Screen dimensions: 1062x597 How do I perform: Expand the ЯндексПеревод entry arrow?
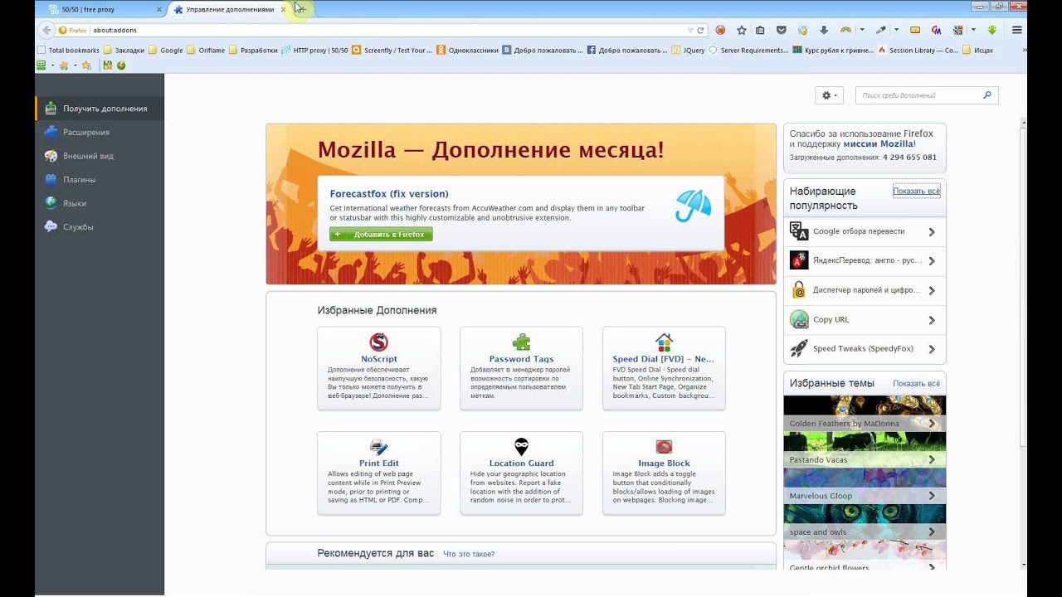coord(932,261)
